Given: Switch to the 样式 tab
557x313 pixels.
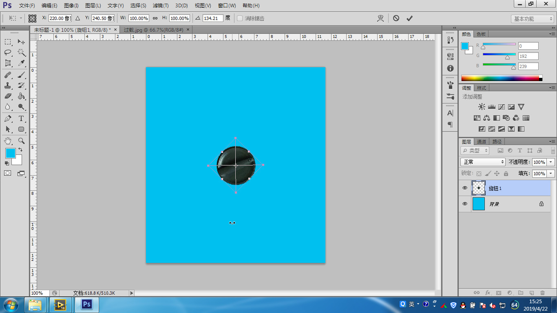Looking at the screenshot, I should pos(482,88).
